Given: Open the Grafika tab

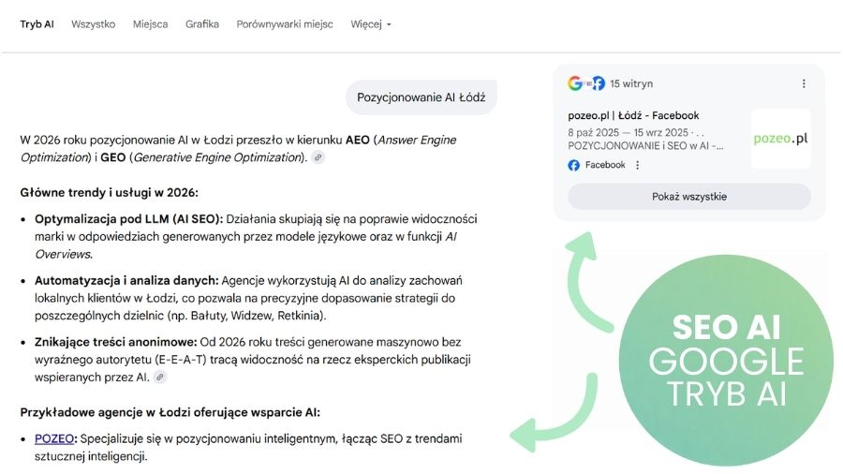Looking at the screenshot, I should click(x=202, y=24).
